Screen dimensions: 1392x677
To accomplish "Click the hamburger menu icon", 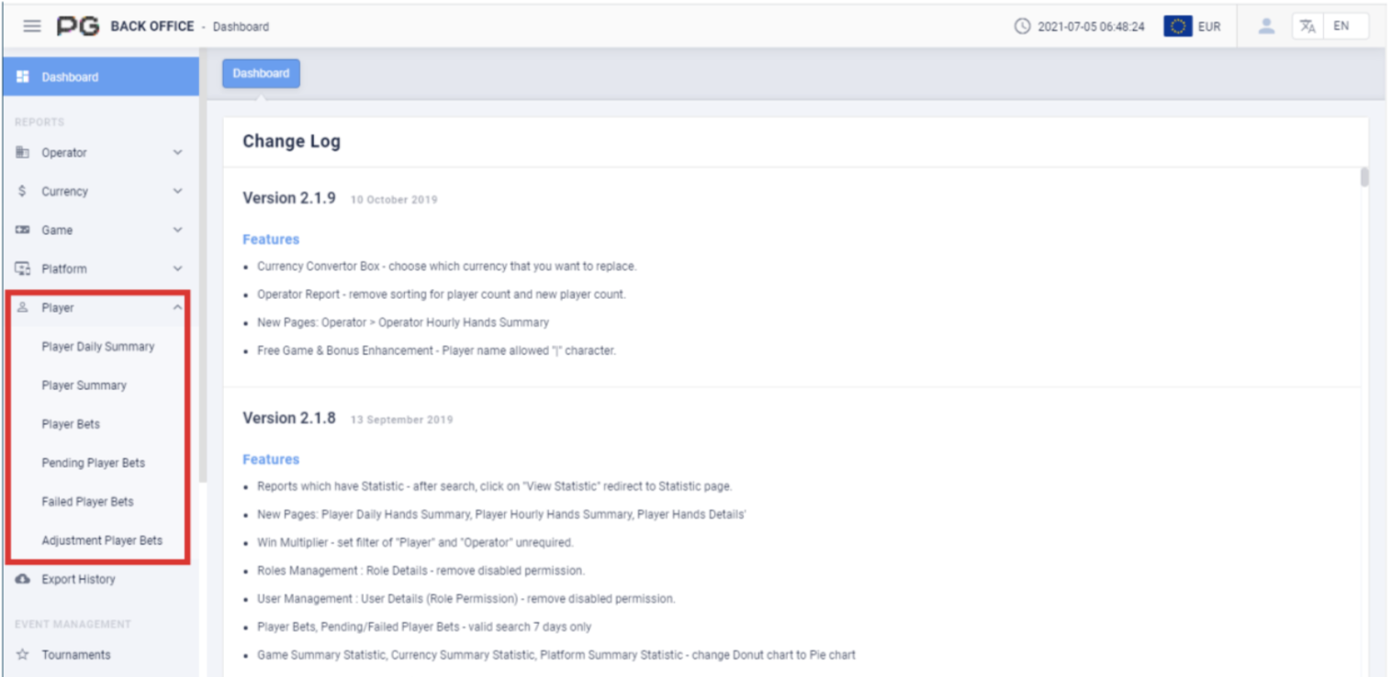I will 32,27.
